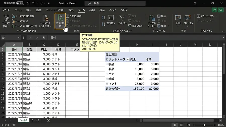Select cell with date 2022/3/25
The image size is (226, 127).
click(14, 54)
